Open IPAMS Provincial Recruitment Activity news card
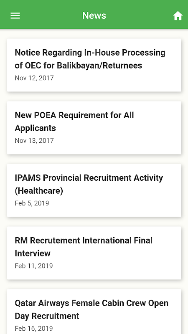188x334 pixels. [94, 190]
